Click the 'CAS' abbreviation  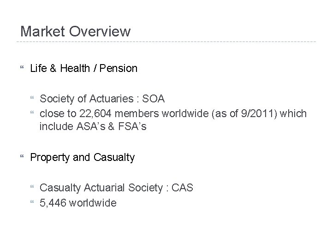click(x=182, y=187)
